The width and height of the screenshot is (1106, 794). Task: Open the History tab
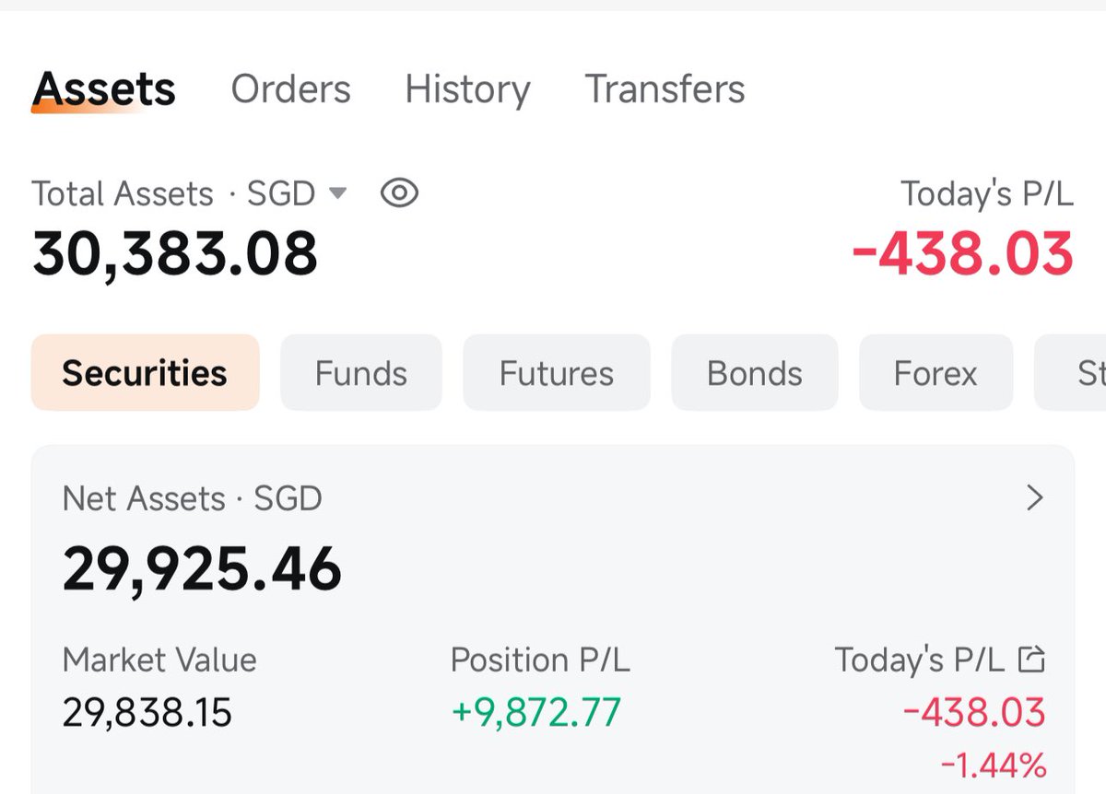[x=467, y=89]
